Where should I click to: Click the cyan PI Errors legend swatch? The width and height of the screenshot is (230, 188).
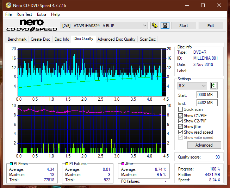[11, 164]
